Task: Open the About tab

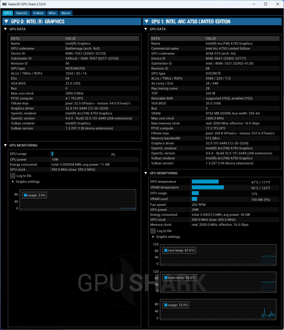Action: (66, 13)
